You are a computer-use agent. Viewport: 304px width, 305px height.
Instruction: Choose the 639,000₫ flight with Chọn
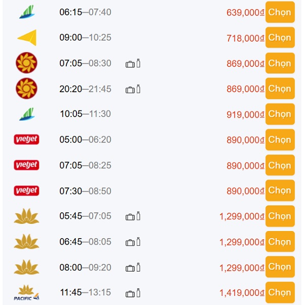(x=280, y=12)
